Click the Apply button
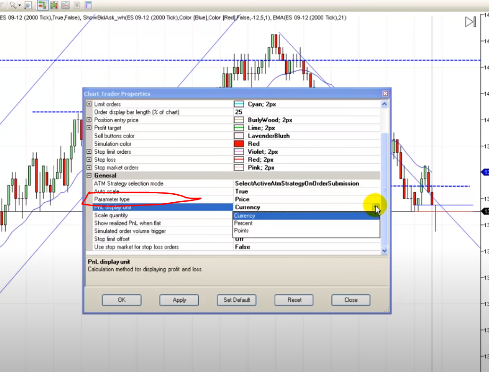Viewport: 489px width, 372px height. pos(179,300)
